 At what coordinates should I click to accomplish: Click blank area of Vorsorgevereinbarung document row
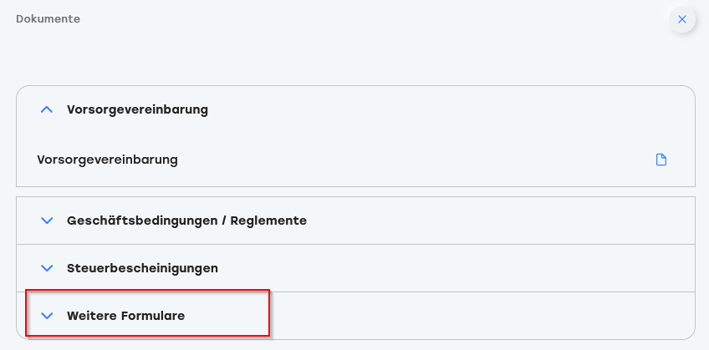coord(407,160)
